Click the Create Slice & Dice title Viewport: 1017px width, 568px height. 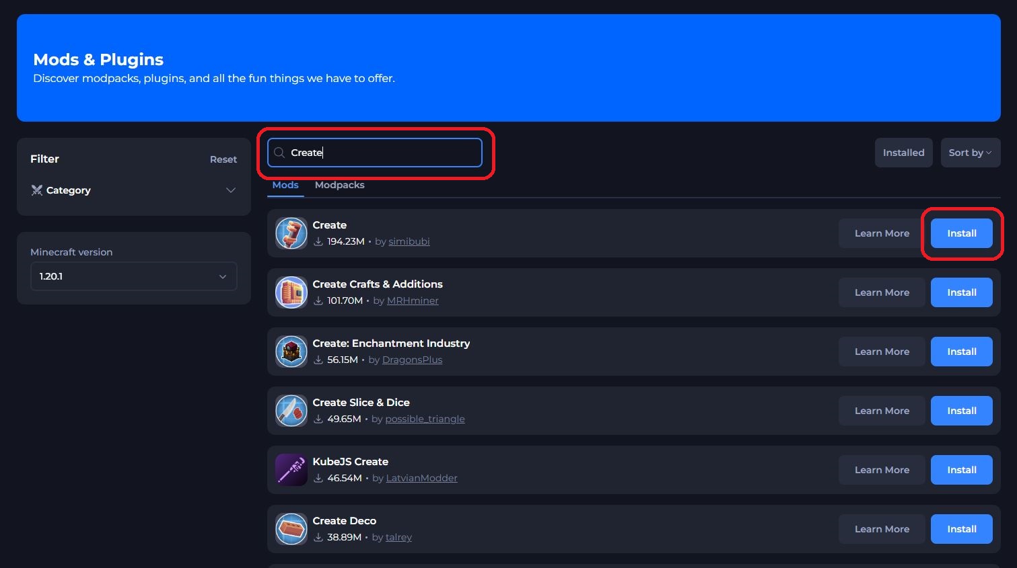361,403
